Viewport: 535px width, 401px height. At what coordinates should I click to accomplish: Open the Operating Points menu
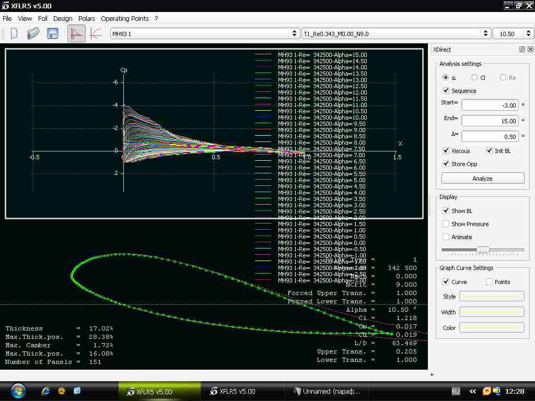(x=125, y=18)
